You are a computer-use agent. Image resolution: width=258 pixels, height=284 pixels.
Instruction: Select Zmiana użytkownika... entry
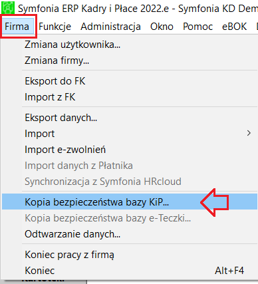(130, 45)
